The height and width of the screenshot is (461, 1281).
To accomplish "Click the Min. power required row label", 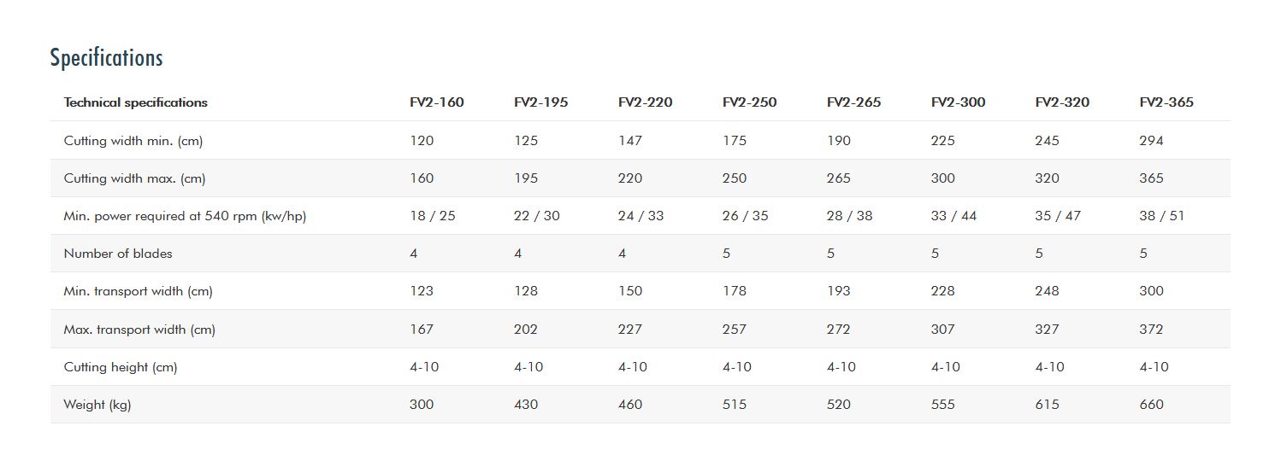I will click(x=185, y=216).
